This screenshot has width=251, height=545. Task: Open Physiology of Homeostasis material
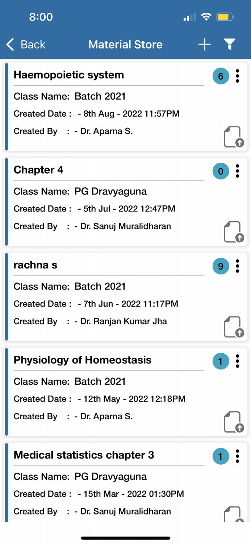click(x=83, y=360)
